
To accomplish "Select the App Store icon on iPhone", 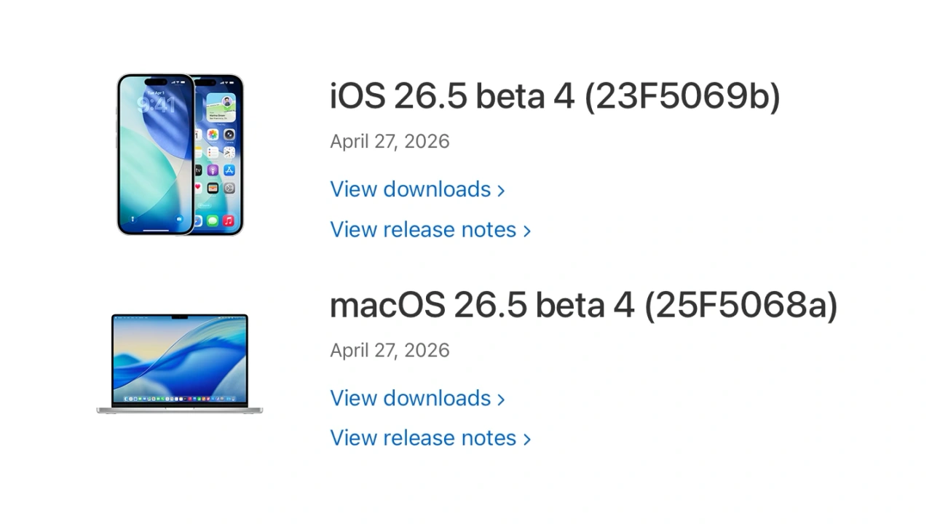I will pos(229,170).
